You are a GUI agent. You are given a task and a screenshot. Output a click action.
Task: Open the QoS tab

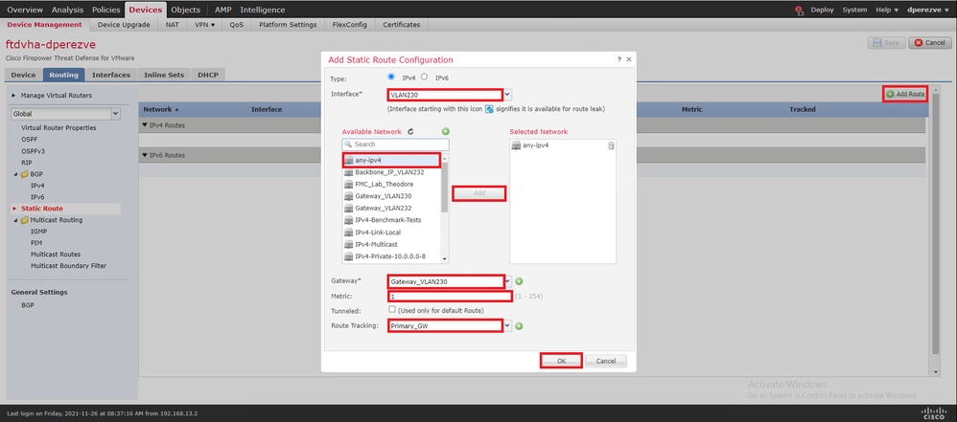(237, 25)
